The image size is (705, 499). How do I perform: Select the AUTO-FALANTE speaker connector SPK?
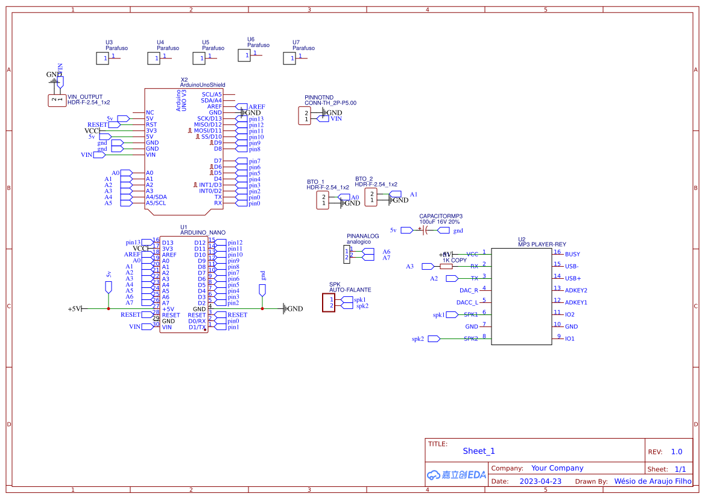329,302
